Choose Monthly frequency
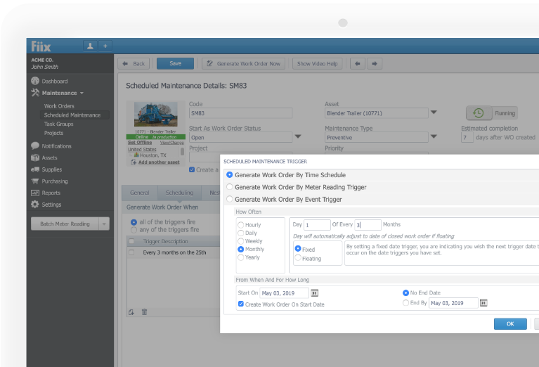 [x=240, y=249]
